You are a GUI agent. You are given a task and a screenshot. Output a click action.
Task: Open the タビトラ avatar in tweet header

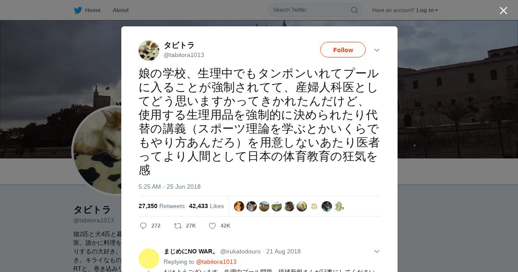pyautogui.click(x=149, y=51)
